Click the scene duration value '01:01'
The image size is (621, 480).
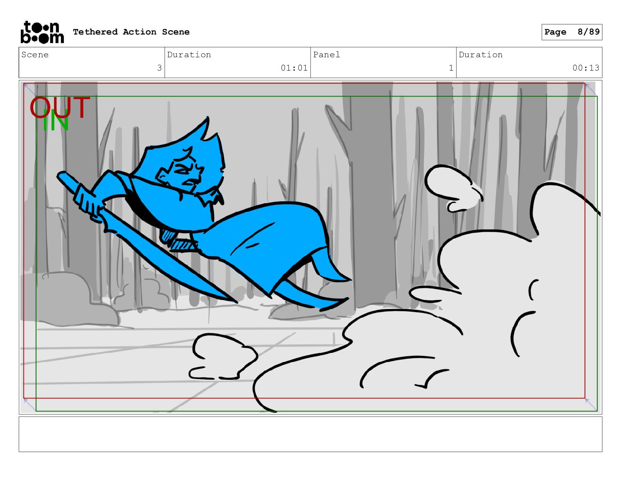[294, 68]
